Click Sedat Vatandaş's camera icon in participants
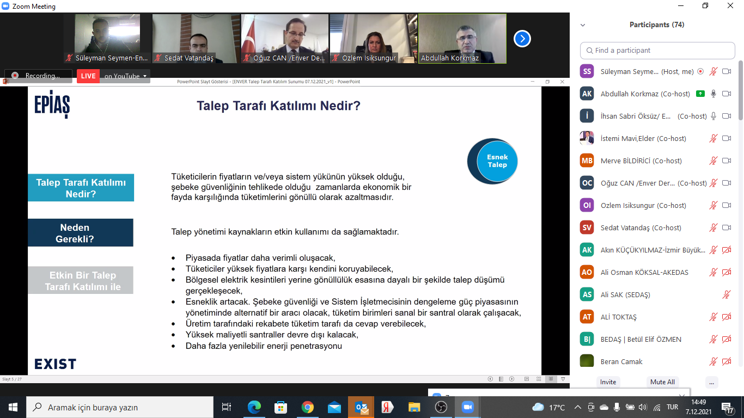This screenshot has height=418, width=744. (726, 228)
